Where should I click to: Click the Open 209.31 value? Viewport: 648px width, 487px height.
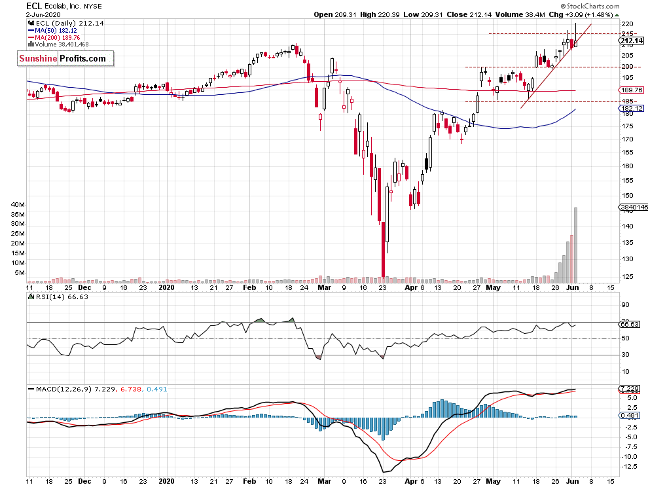(x=334, y=14)
